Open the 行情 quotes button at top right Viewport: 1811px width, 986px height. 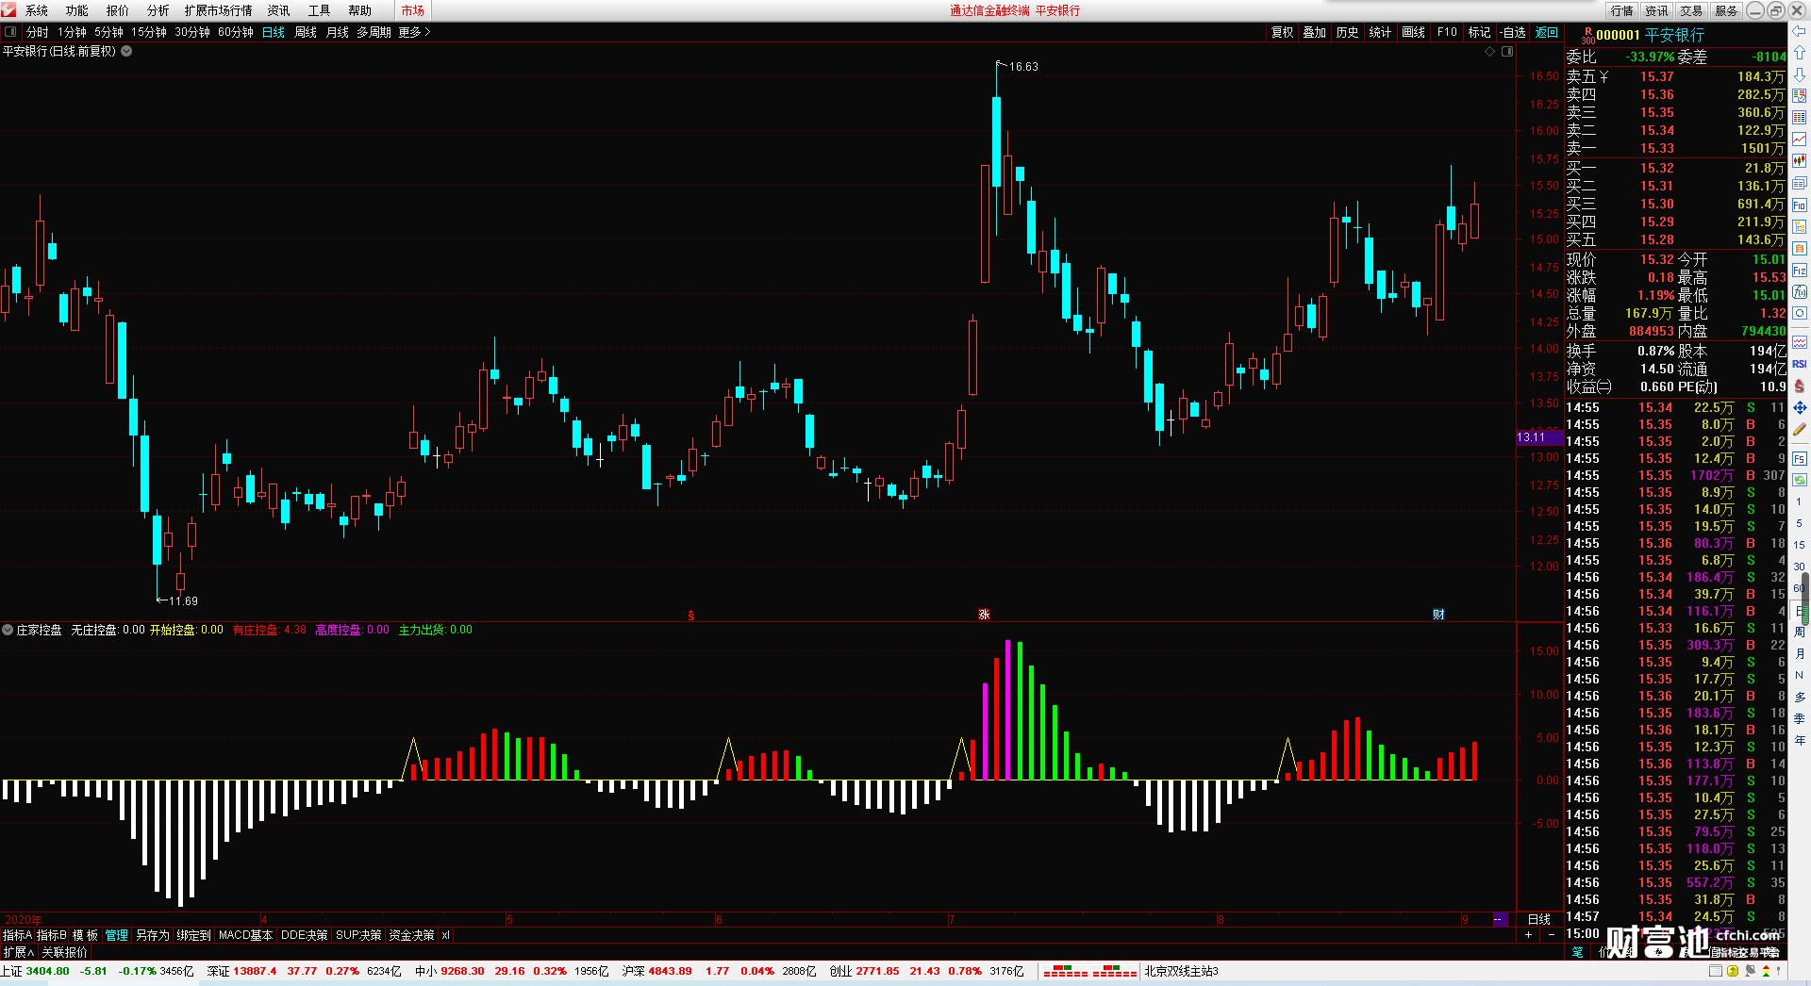tap(1622, 10)
